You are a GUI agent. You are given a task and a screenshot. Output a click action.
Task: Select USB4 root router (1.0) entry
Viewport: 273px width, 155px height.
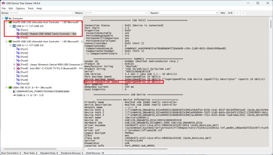(30, 95)
